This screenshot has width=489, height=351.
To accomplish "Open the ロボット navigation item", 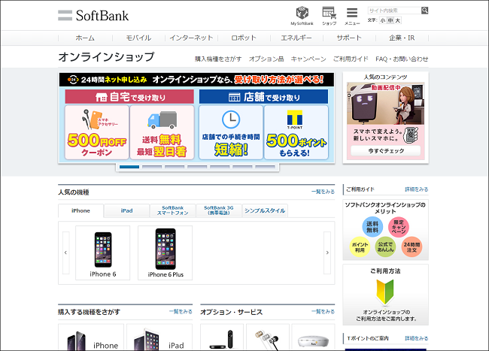I will pos(244,38).
